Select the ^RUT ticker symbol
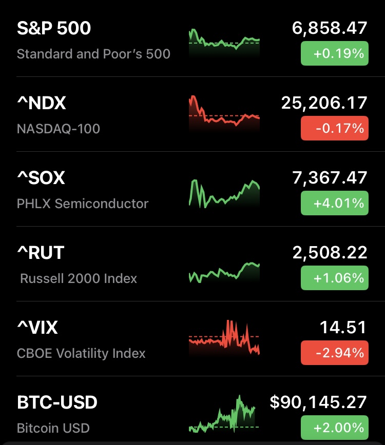Image resolution: width=385 pixels, height=445 pixels. pyautogui.click(x=41, y=253)
